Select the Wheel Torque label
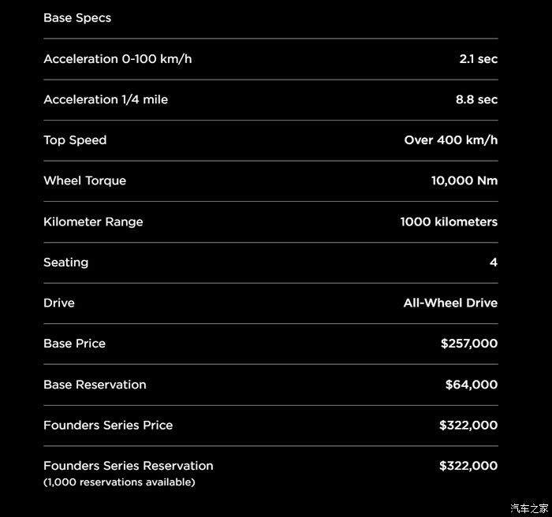 pos(84,180)
